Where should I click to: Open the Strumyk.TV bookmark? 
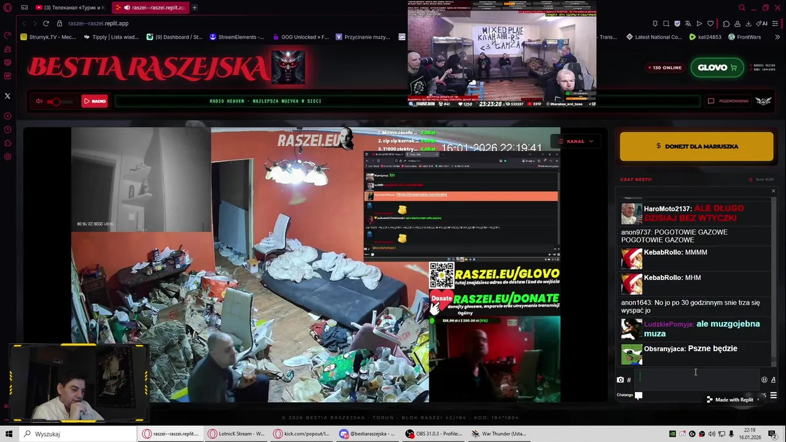[48, 37]
